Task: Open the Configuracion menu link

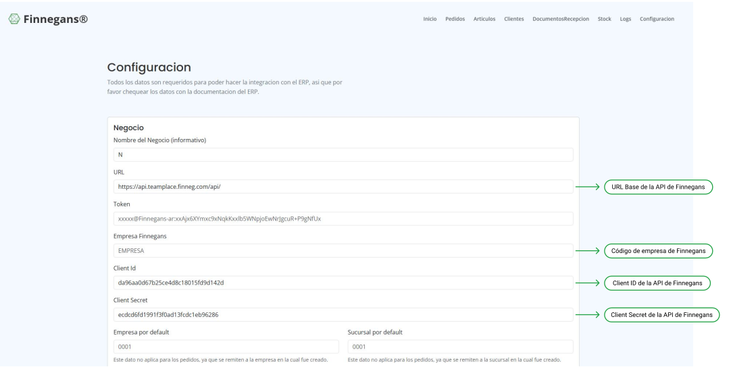Action: tap(657, 18)
